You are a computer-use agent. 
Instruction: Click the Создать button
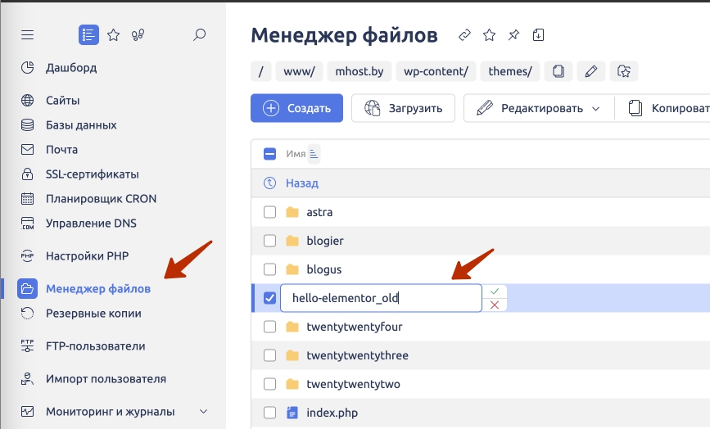click(x=296, y=108)
